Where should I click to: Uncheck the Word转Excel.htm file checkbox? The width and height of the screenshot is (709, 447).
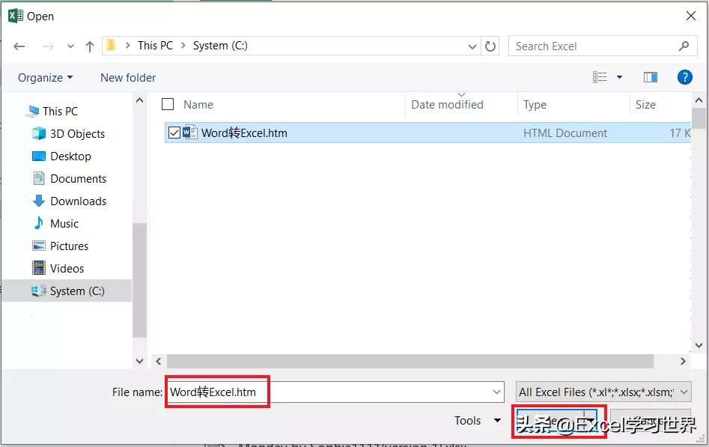pos(174,133)
